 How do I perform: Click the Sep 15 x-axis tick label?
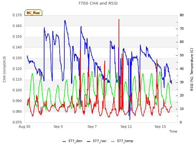(x=160, y=126)
